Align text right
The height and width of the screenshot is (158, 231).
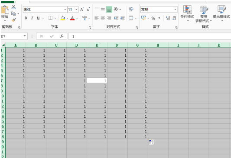coord(109,18)
